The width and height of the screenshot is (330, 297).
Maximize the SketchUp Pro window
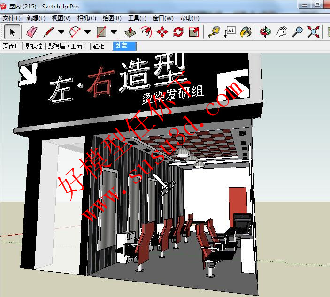317,5
